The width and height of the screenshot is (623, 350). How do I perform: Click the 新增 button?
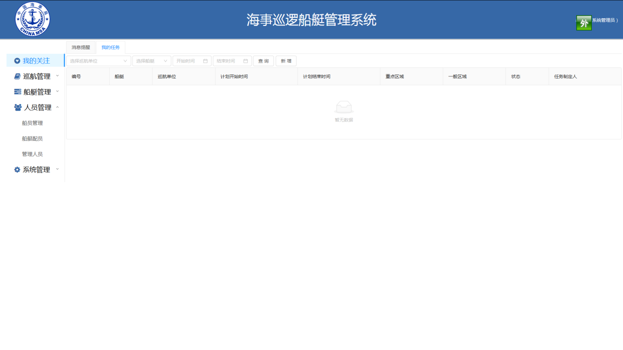286,61
